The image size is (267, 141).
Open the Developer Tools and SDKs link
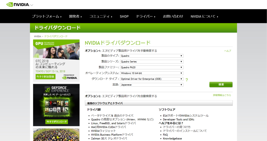(178, 119)
